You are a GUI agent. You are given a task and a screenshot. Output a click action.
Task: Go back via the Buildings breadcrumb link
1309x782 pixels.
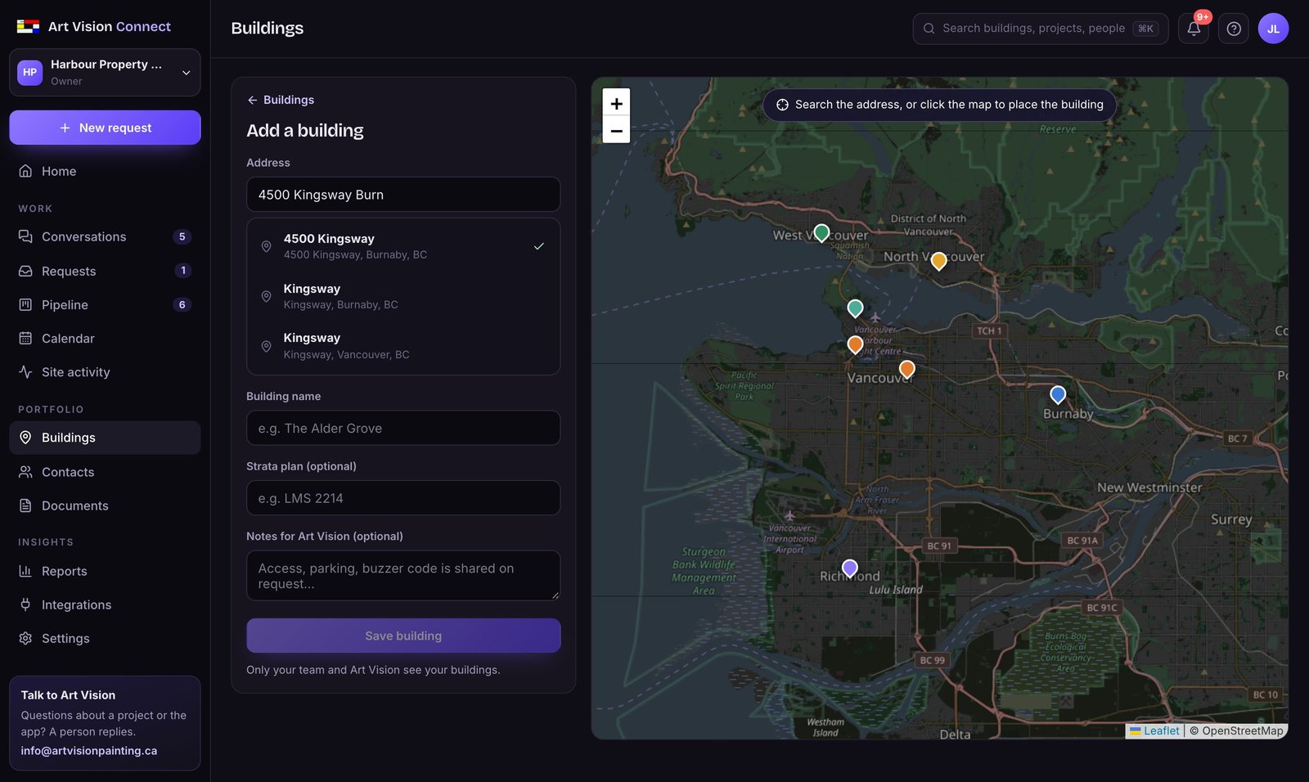[x=281, y=100]
